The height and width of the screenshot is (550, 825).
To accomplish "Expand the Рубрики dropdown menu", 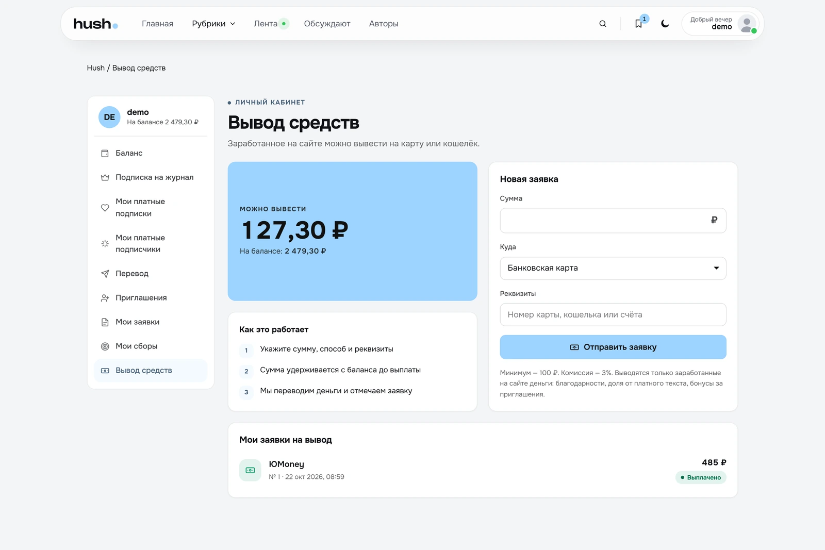I will click(x=213, y=24).
